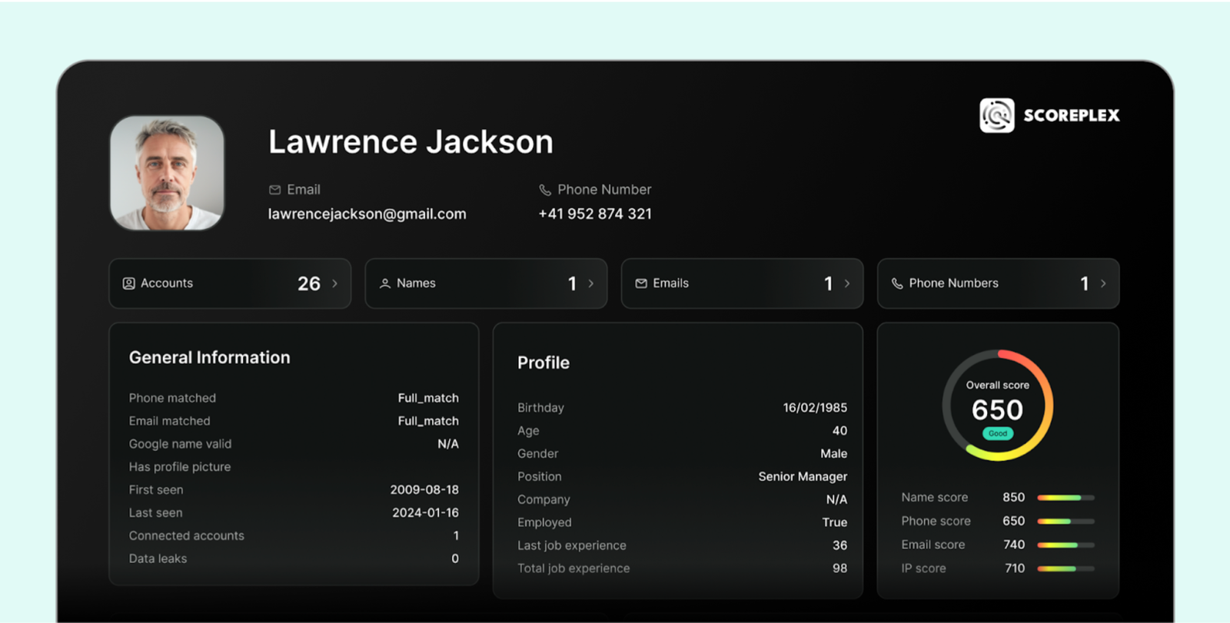Click the Emails card envelope icon
This screenshot has width=1230, height=623.
click(641, 283)
